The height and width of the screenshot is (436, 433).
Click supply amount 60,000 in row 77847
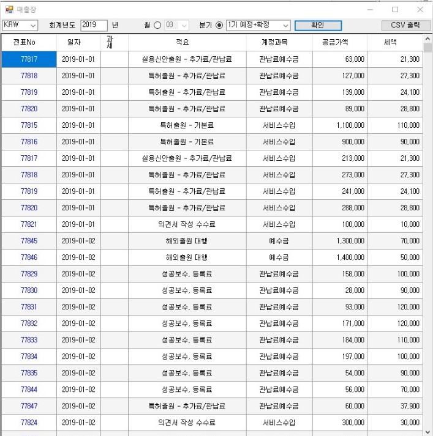click(x=340, y=406)
